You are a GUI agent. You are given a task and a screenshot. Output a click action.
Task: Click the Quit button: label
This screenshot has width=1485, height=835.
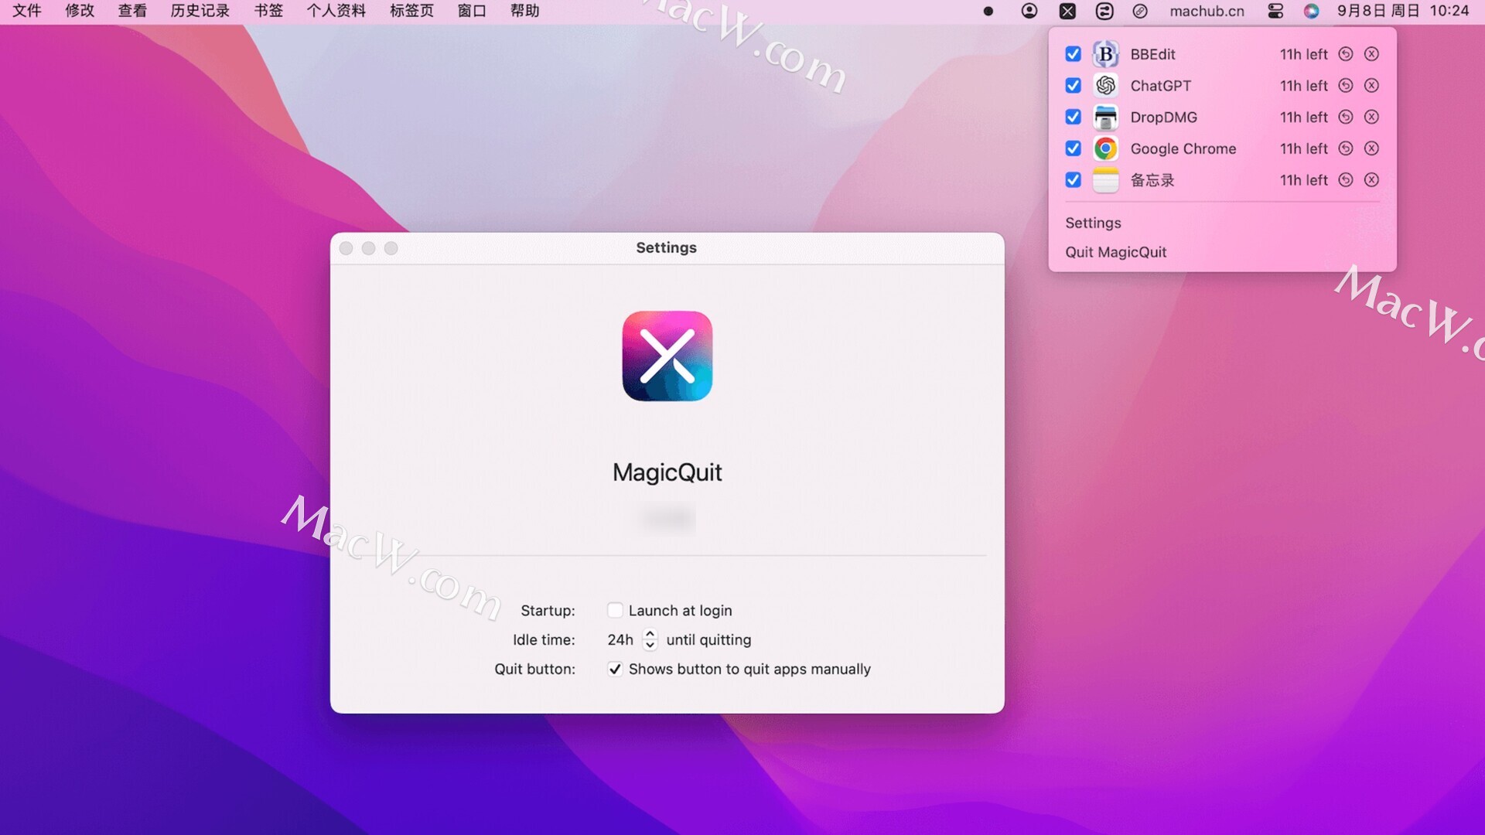pyautogui.click(x=534, y=670)
